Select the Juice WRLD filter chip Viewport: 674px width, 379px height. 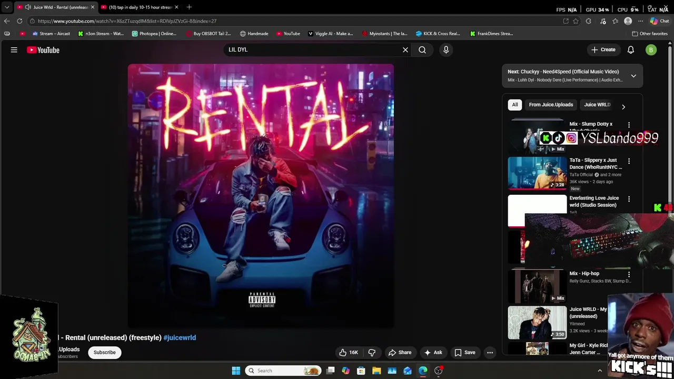[597, 104]
